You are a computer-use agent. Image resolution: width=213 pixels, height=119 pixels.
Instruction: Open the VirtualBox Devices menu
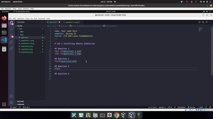pyautogui.click(x=26, y=9)
